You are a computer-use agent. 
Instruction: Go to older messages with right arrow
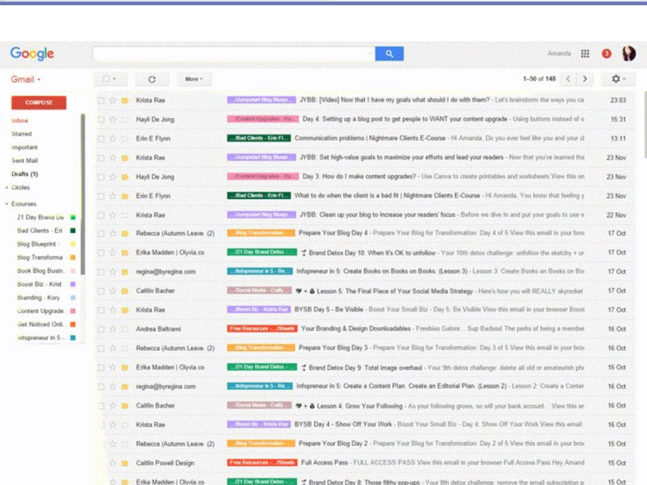pyautogui.click(x=585, y=79)
